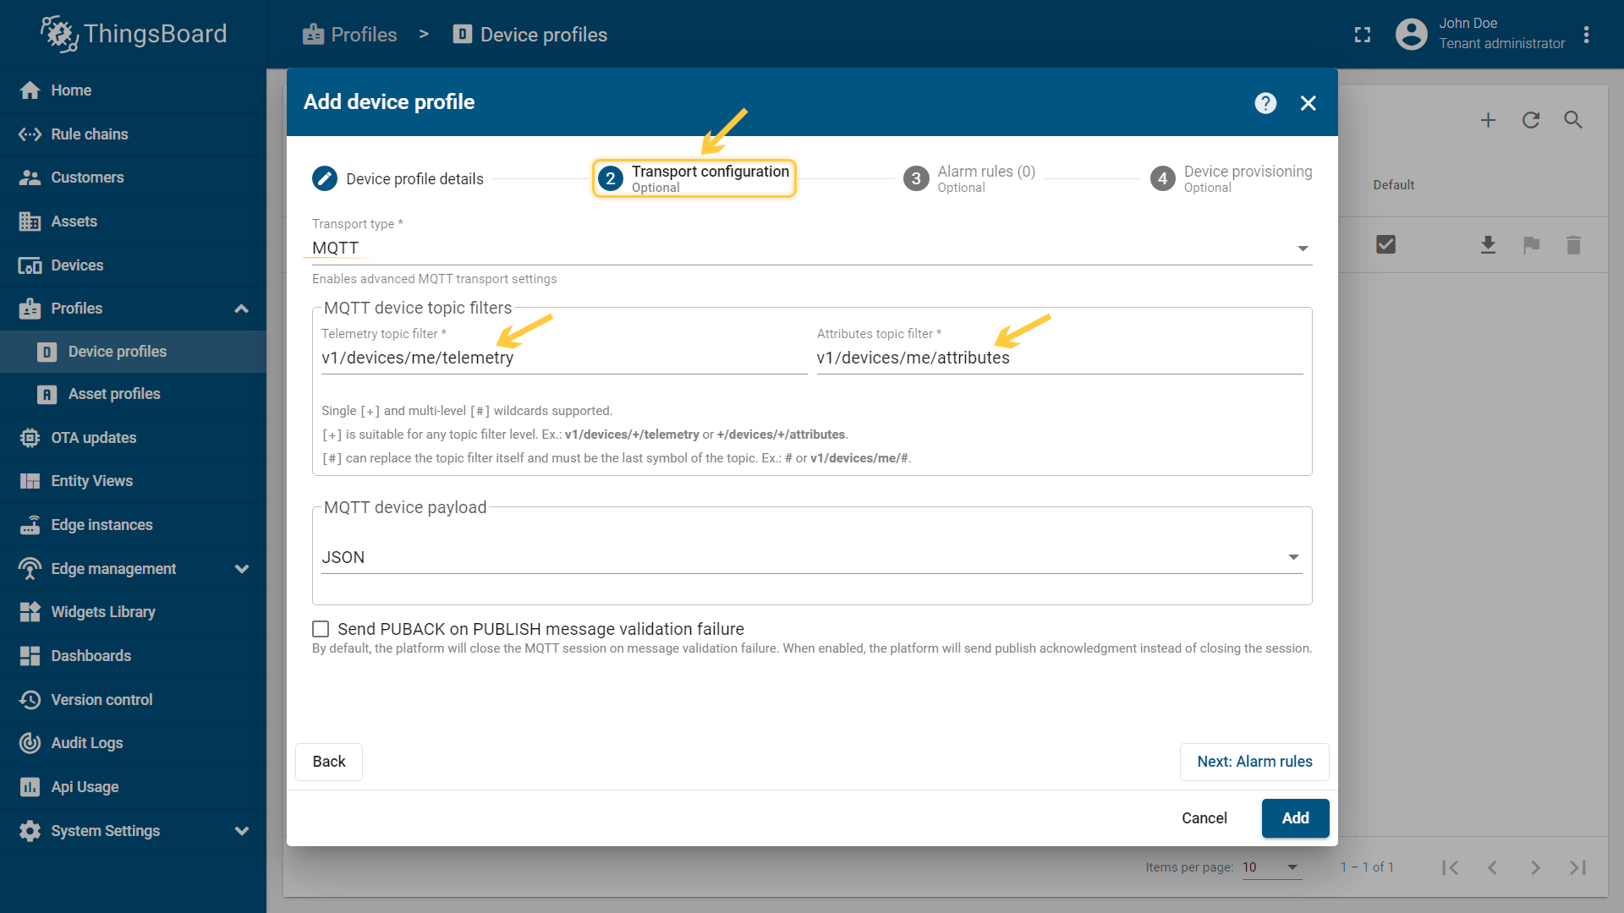Go to Device profile details step
The width and height of the screenshot is (1624, 913).
click(398, 179)
